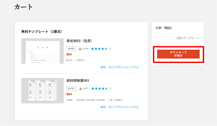Image resolution: width=217 pixels, height=126 pixels.
Task: Remove 給料明細書001 from cart via 削除
Action: 103,107
